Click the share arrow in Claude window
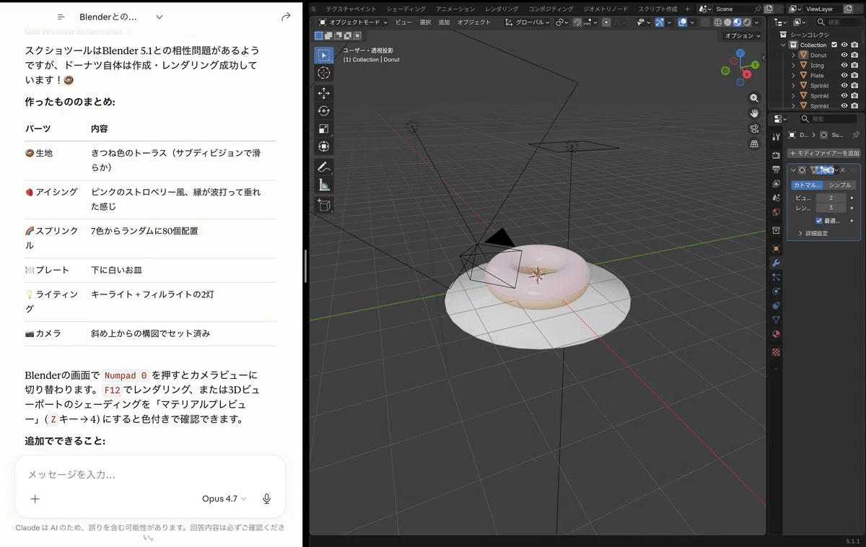This screenshot has height=547, width=866. click(x=286, y=17)
